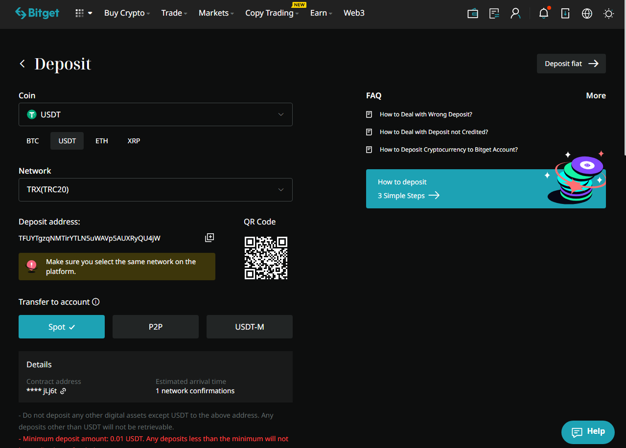Viewport: 626px width, 448px height.
Task: Open the How to deposit banner
Action: 486,189
